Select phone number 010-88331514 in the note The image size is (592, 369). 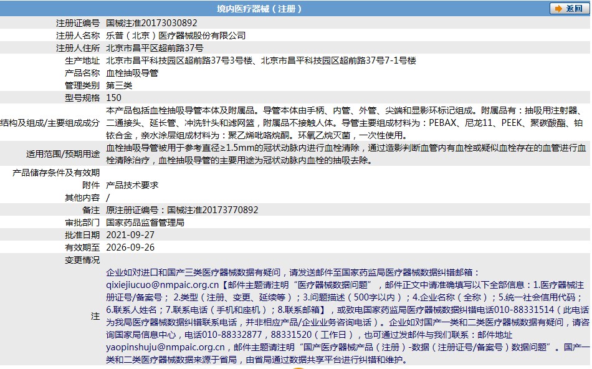point(524,310)
